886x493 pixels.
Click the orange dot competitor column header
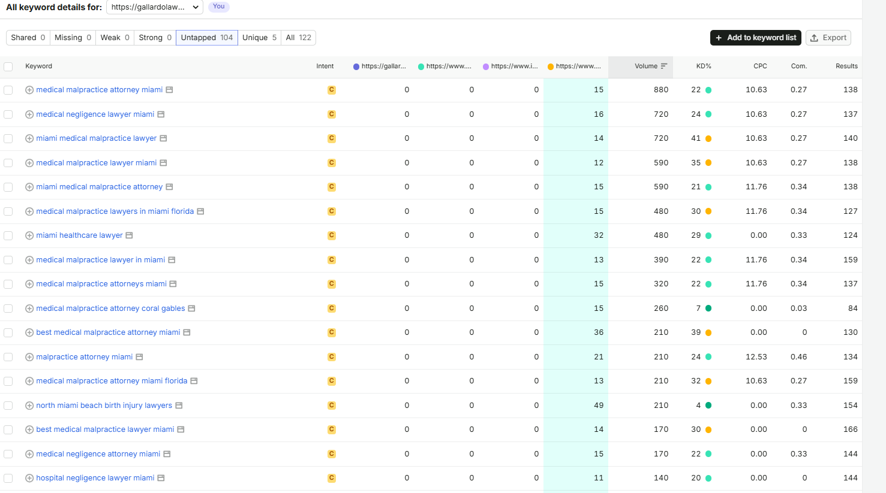(x=574, y=66)
